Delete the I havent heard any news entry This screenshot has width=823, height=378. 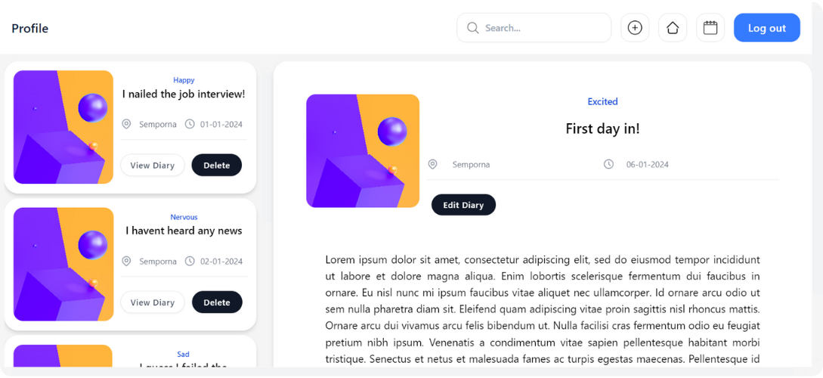coord(217,302)
